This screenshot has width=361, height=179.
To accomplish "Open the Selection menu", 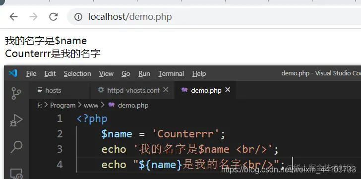I will [77, 73].
